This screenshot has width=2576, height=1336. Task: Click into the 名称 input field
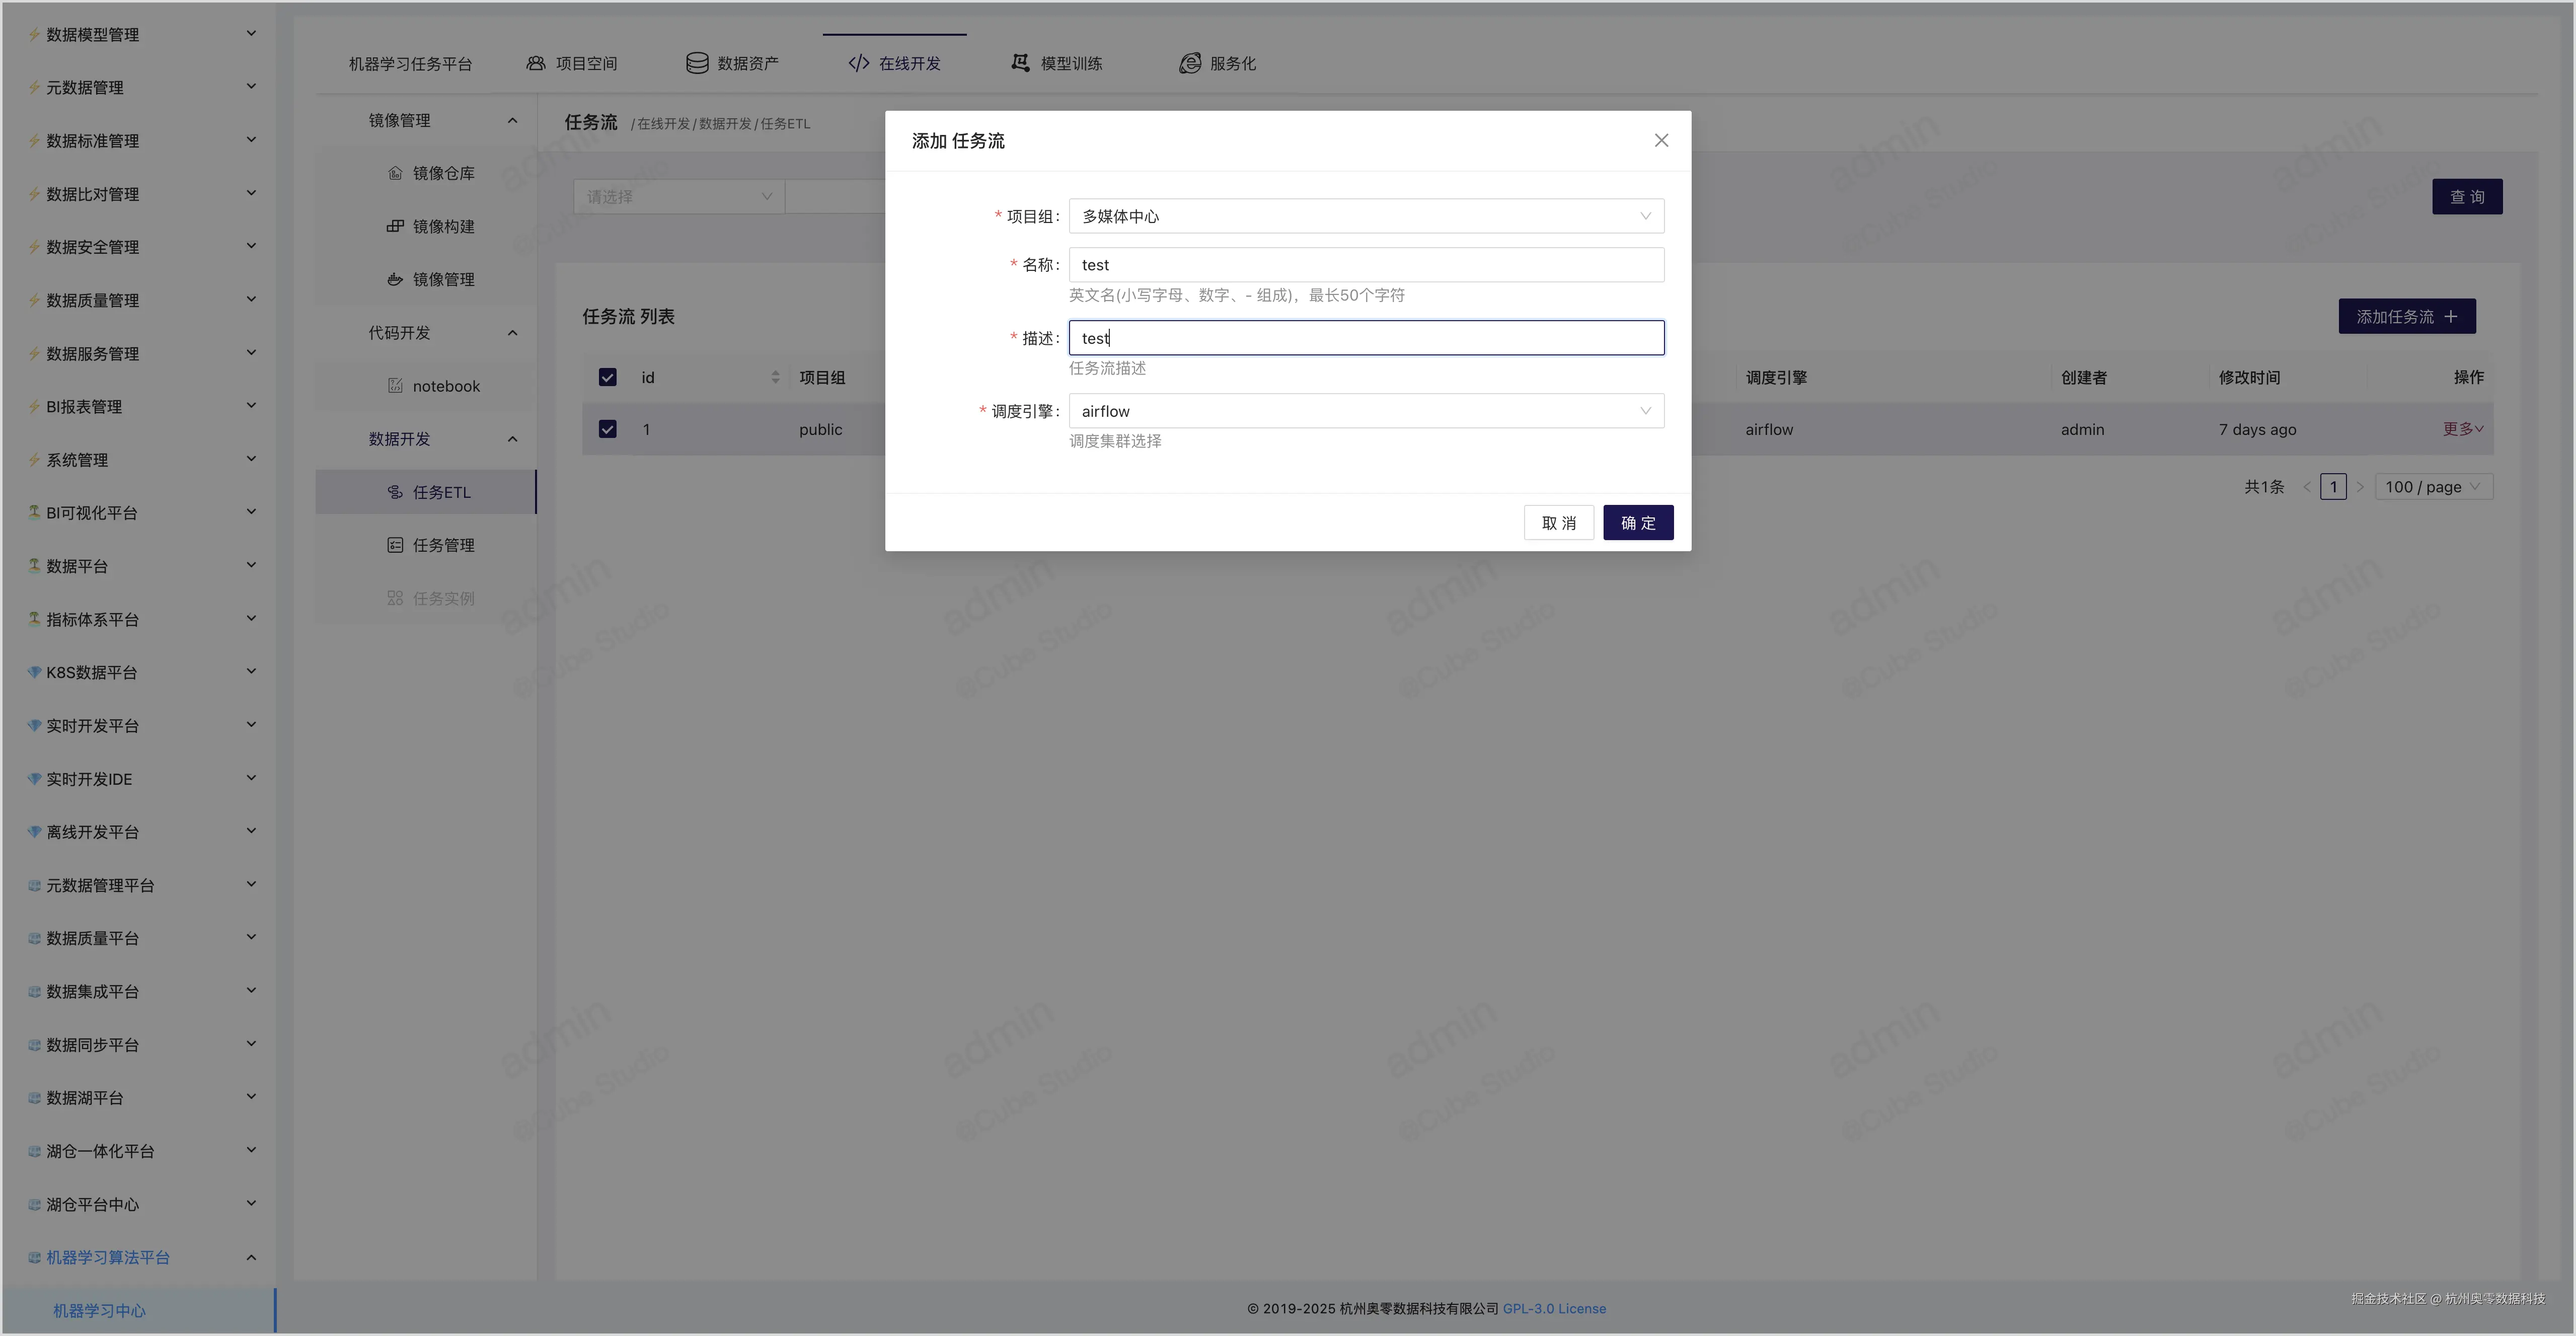(x=1365, y=265)
